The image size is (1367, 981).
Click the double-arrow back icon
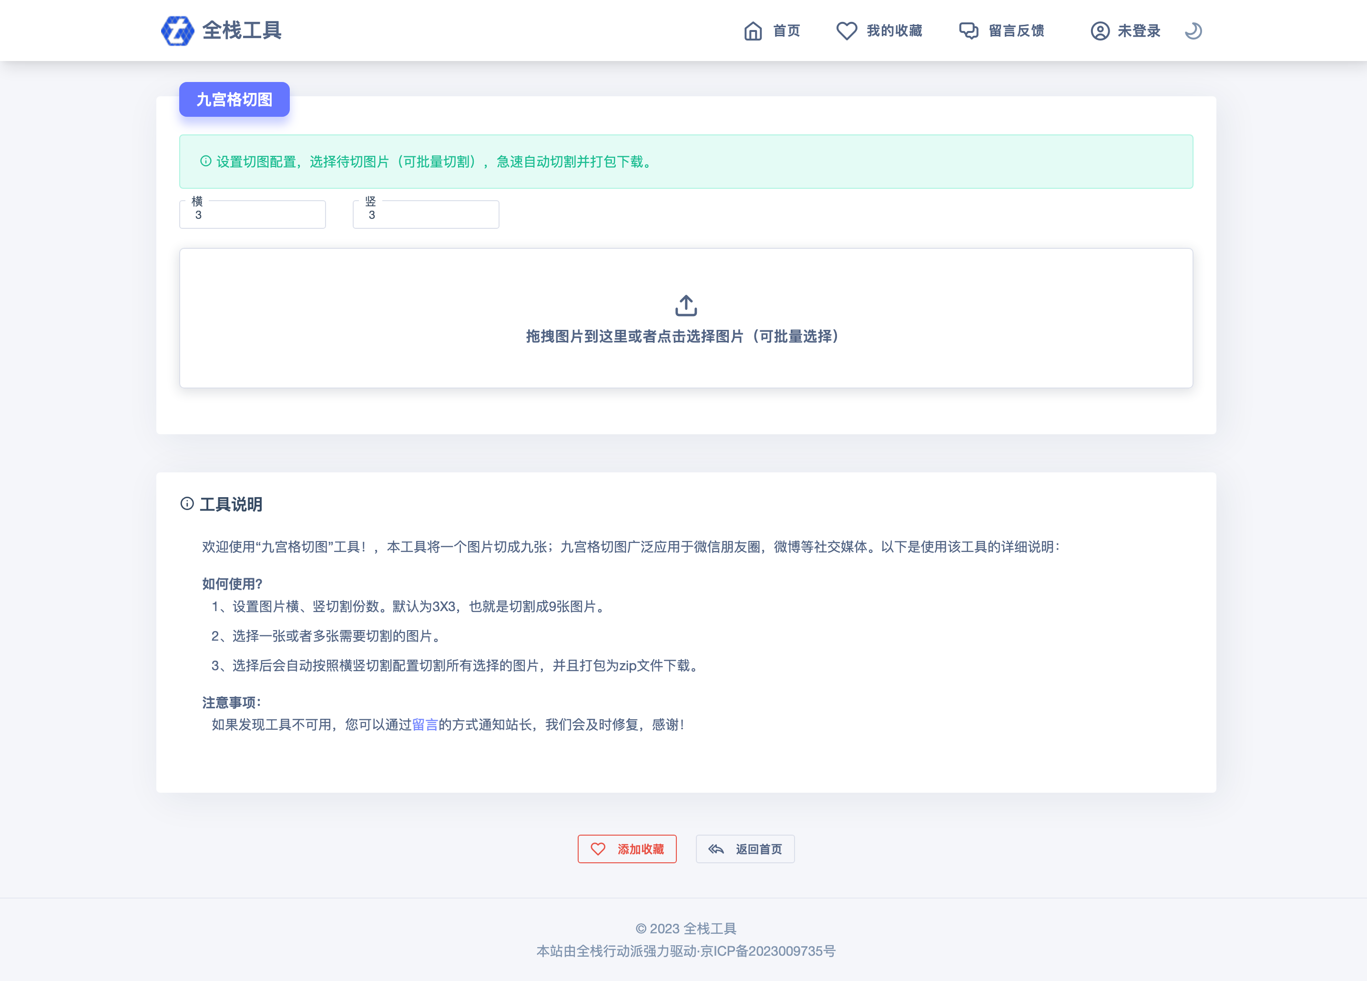(x=716, y=849)
